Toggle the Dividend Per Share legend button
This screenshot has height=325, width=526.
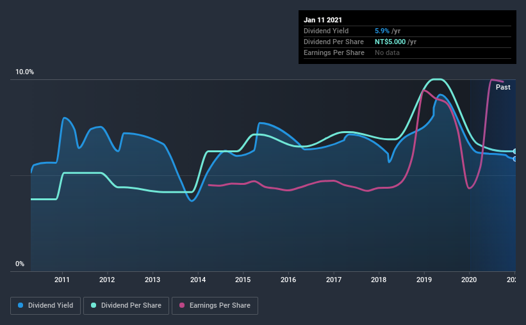click(x=126, y=306)
